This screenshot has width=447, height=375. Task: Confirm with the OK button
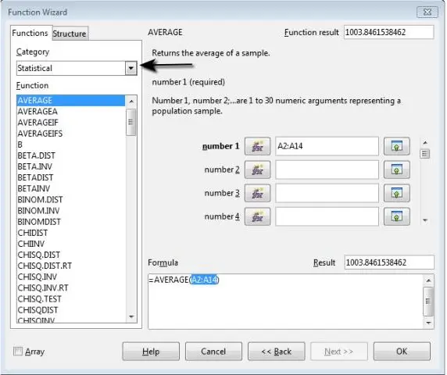pyautogui.click(x=402, y=352)
